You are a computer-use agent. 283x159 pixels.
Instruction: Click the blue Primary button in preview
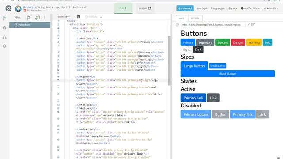pyautogui.click(x=188, y=42)
